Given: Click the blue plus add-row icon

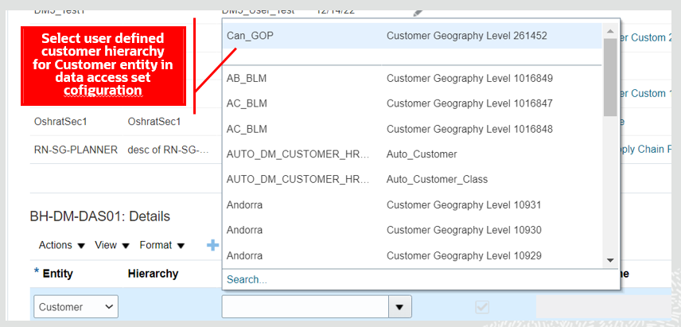Looking at the screenshot, I should [x=212, y=245].
